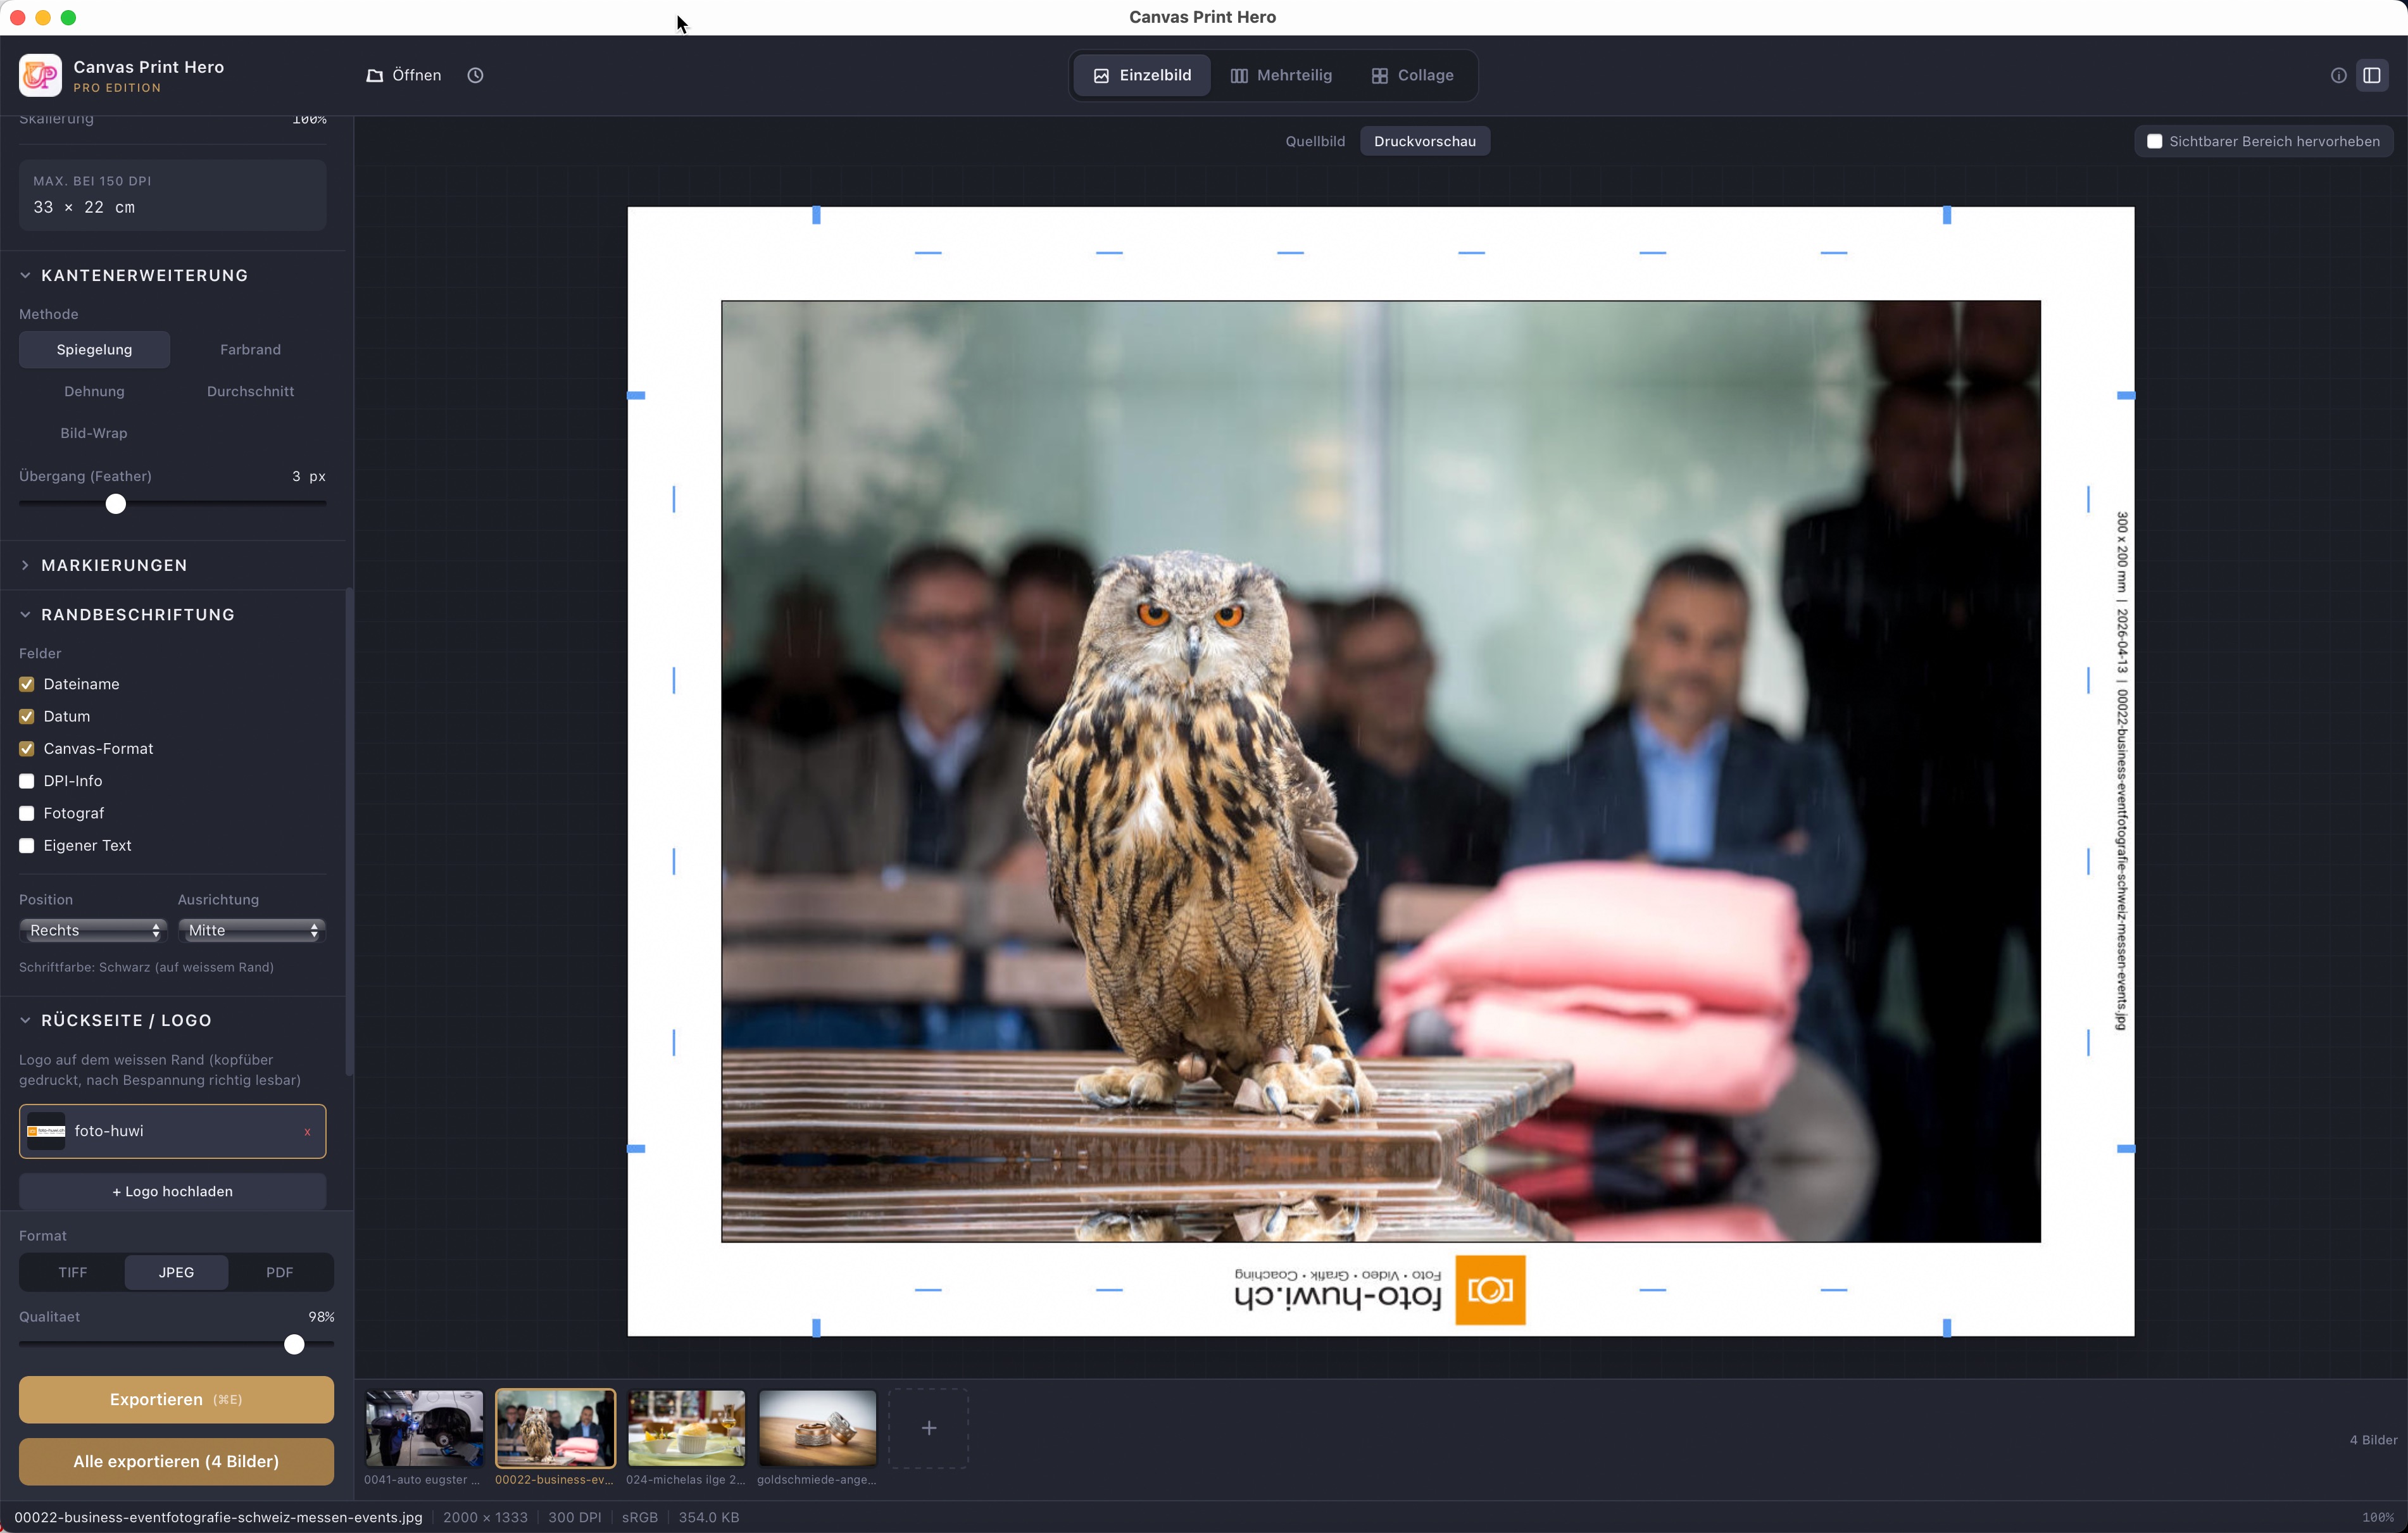Click the history clock icon

point(475,75)
